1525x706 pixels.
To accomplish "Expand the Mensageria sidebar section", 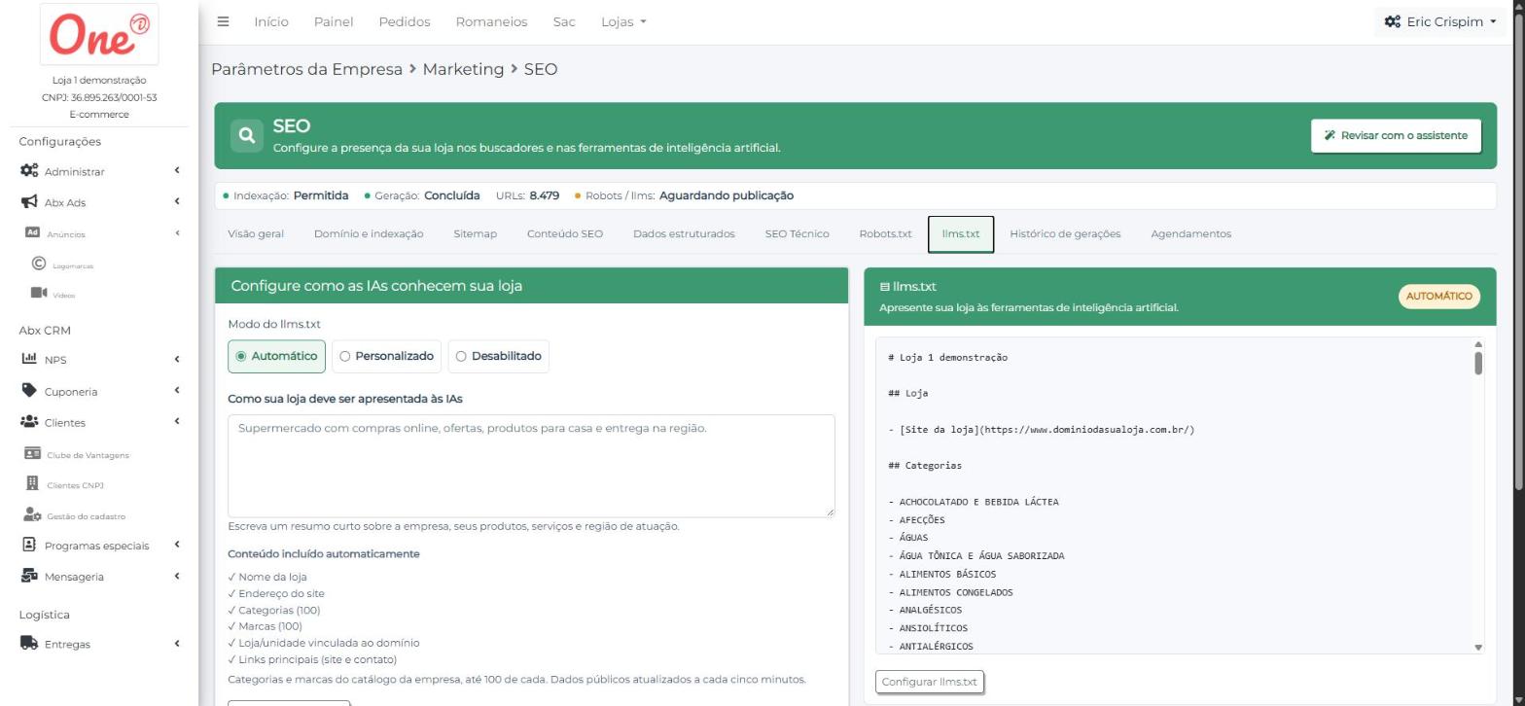I will pos(177,576).
